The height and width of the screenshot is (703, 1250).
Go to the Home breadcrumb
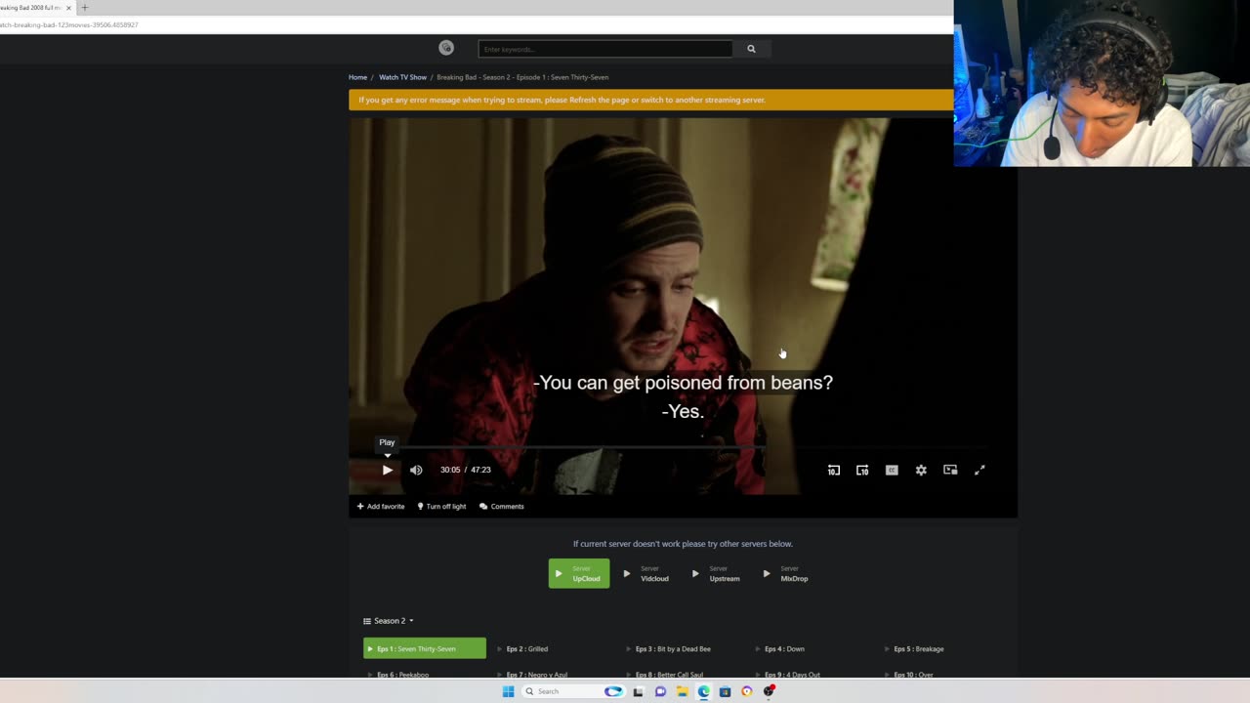point(358,77)
